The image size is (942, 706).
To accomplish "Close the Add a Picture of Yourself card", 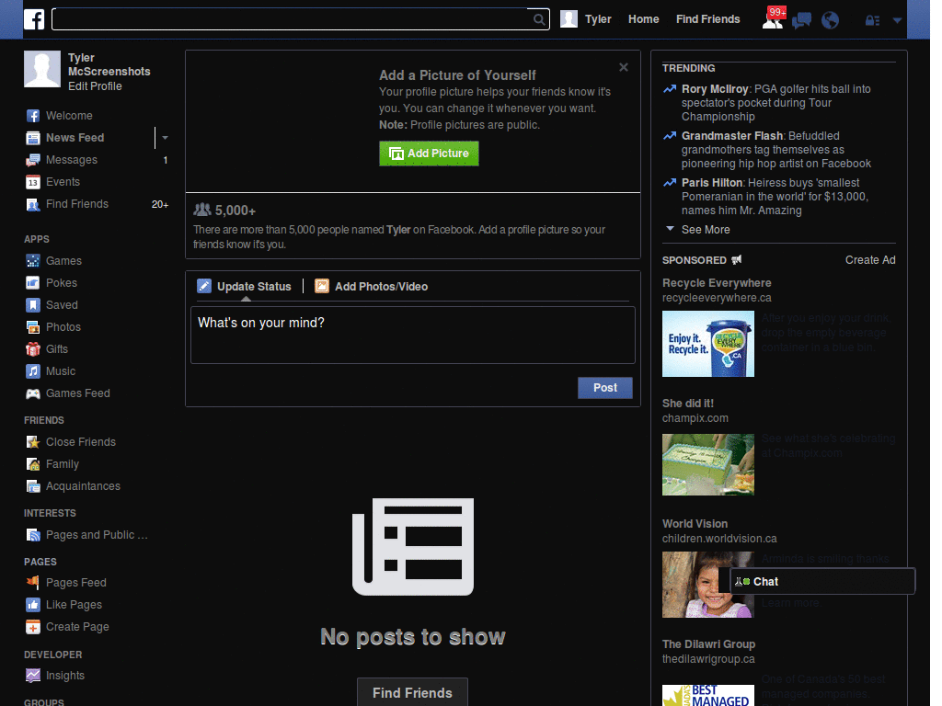I will [x=624, y=67].
